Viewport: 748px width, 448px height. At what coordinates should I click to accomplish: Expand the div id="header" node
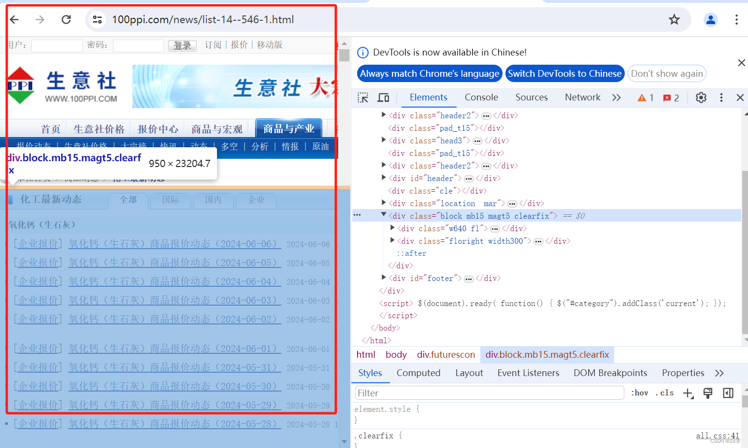click(x=384, y=178)
